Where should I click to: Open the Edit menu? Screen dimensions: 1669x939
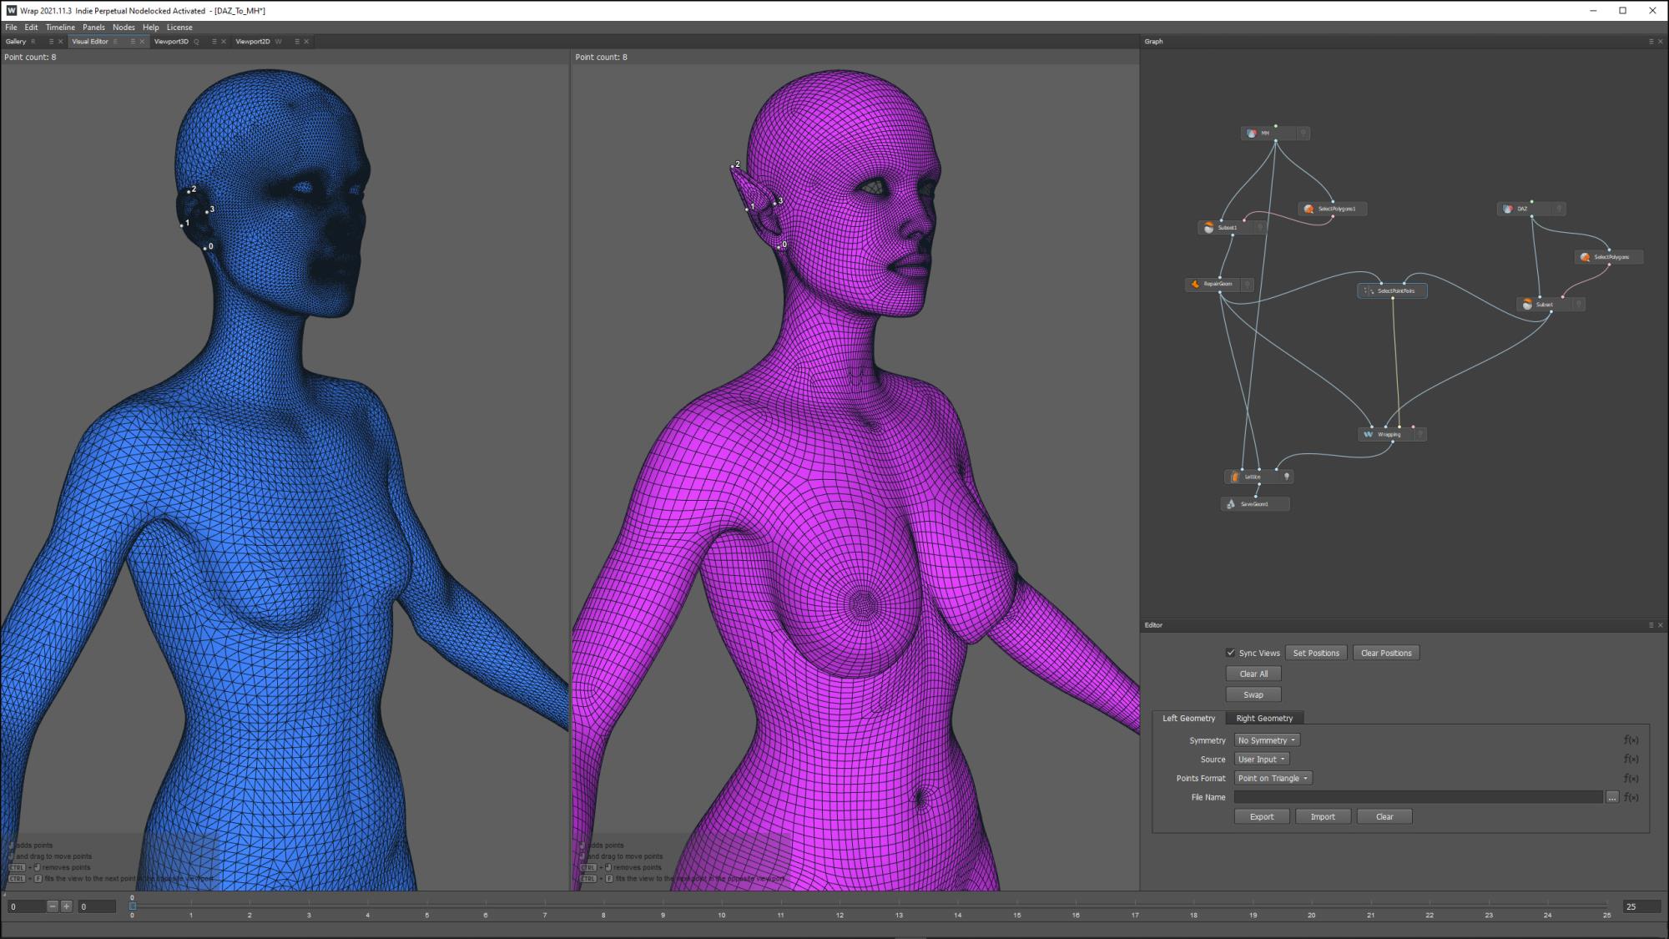[31, 27]
